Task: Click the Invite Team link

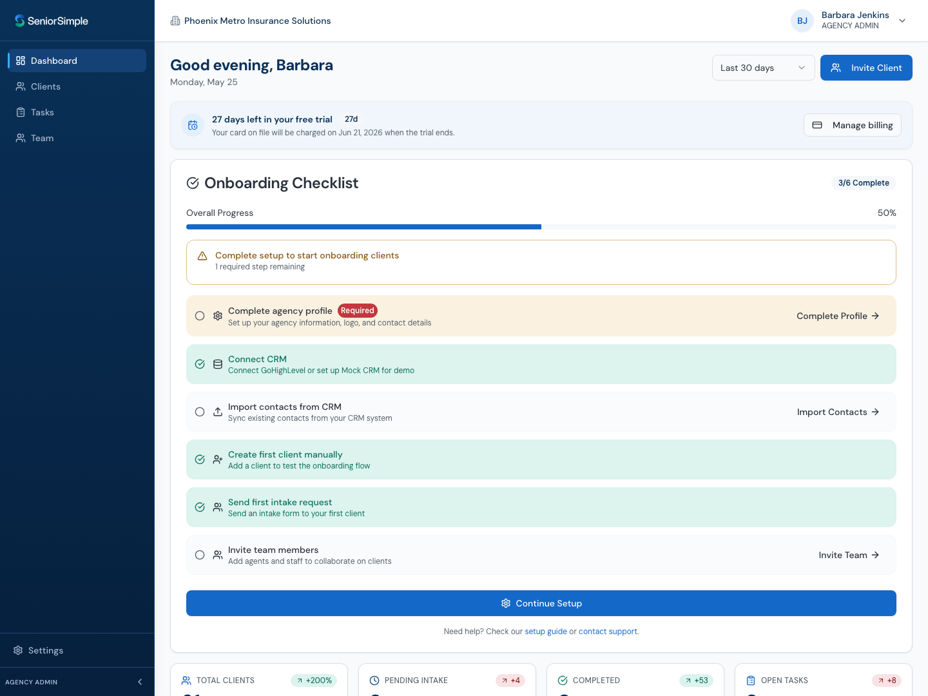Action: 849,555
